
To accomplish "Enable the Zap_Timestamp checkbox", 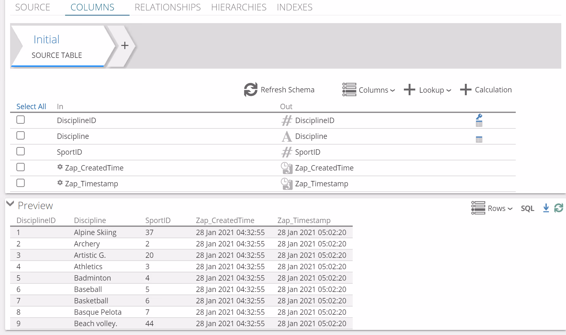I will [x=21, y=183].
